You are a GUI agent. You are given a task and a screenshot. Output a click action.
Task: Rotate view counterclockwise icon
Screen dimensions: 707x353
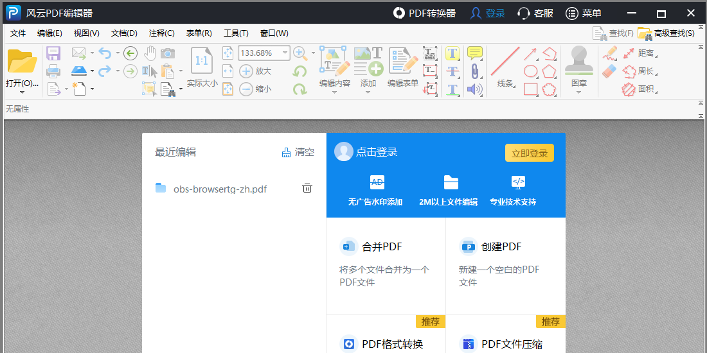click(300, 71)
